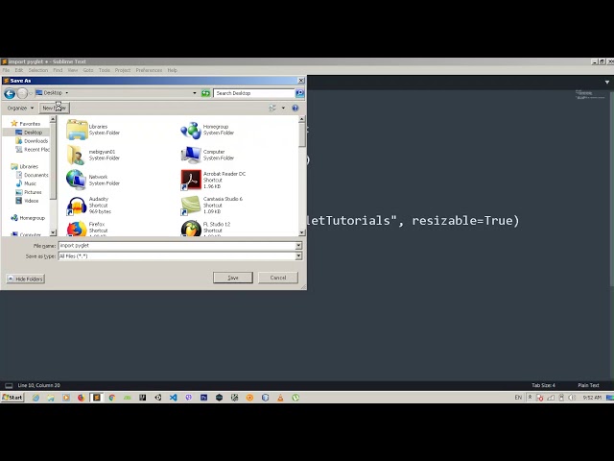The image size is (614, 461).
Task: Click the New folder button
Action: click(55, 108)
